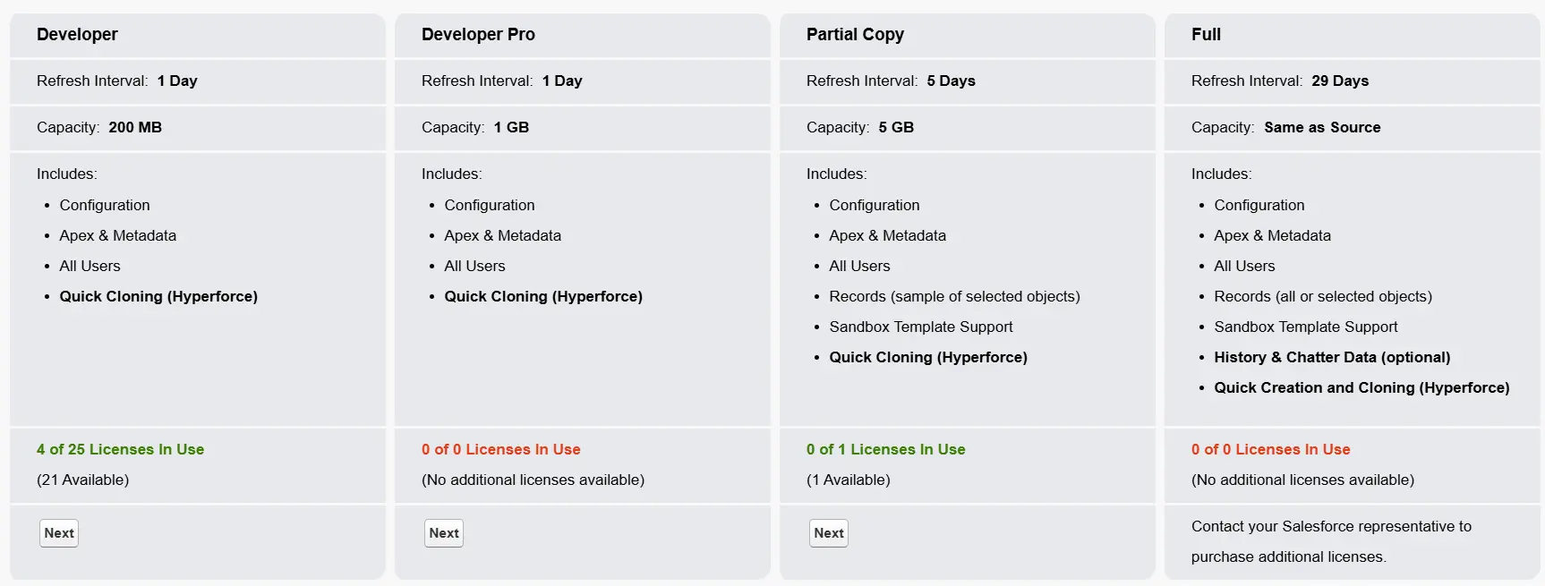Select the Full card heading

click(1206, 35)
